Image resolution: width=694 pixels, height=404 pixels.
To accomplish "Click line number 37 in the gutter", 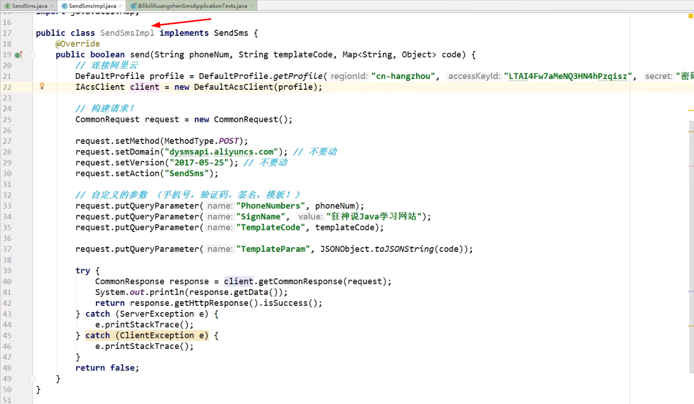I will point(7,249).
